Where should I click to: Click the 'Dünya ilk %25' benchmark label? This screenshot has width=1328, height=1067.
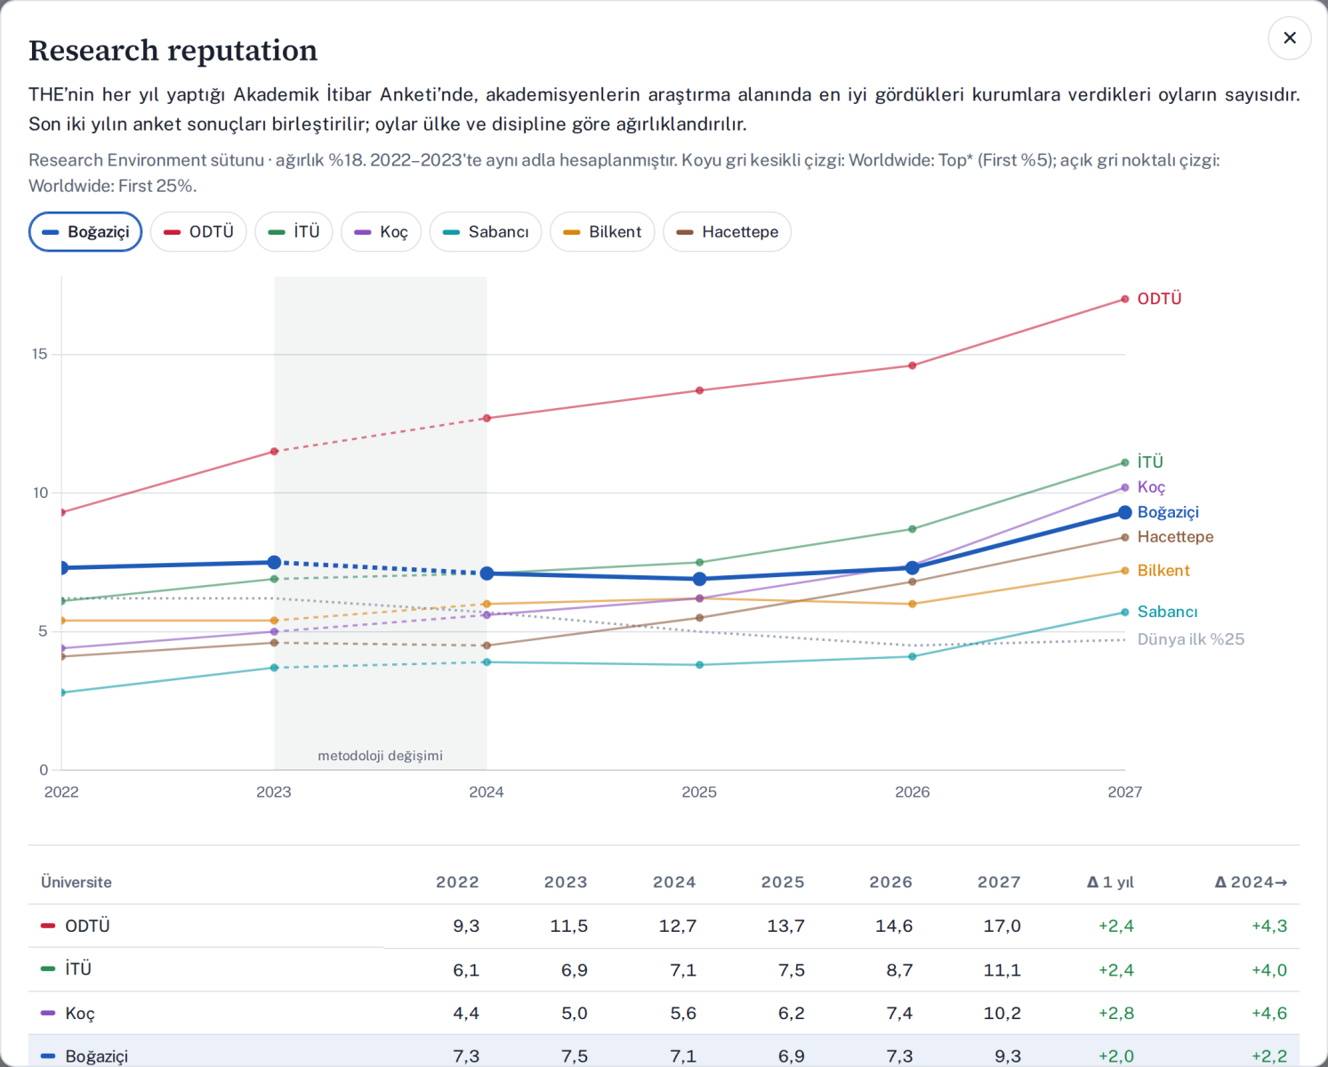[1190, 639]
